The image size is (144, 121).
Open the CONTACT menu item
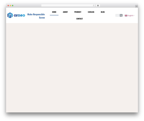(x=79, y=19)
